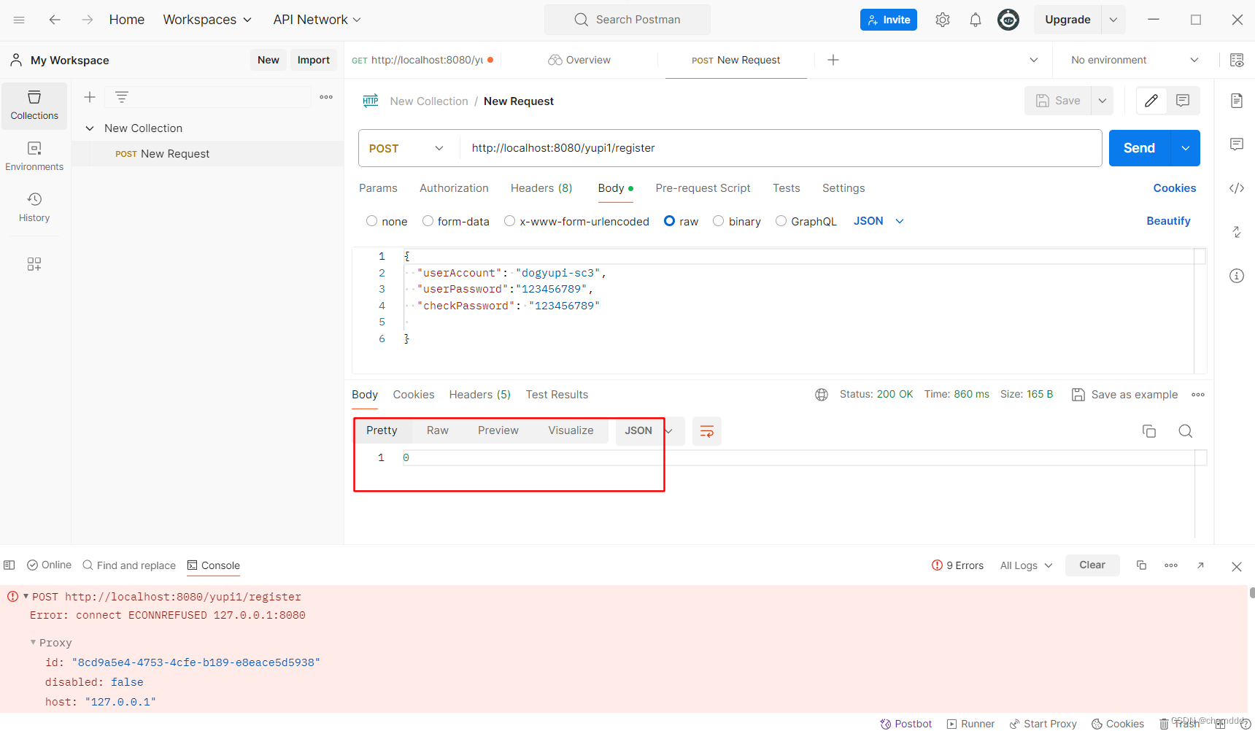Switch to the Authorization tab
Viewport: 1255px width, 731px height.
point(454,188)
